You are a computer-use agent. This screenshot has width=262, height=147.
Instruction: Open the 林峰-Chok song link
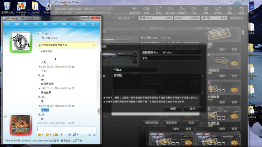point(51,38)
